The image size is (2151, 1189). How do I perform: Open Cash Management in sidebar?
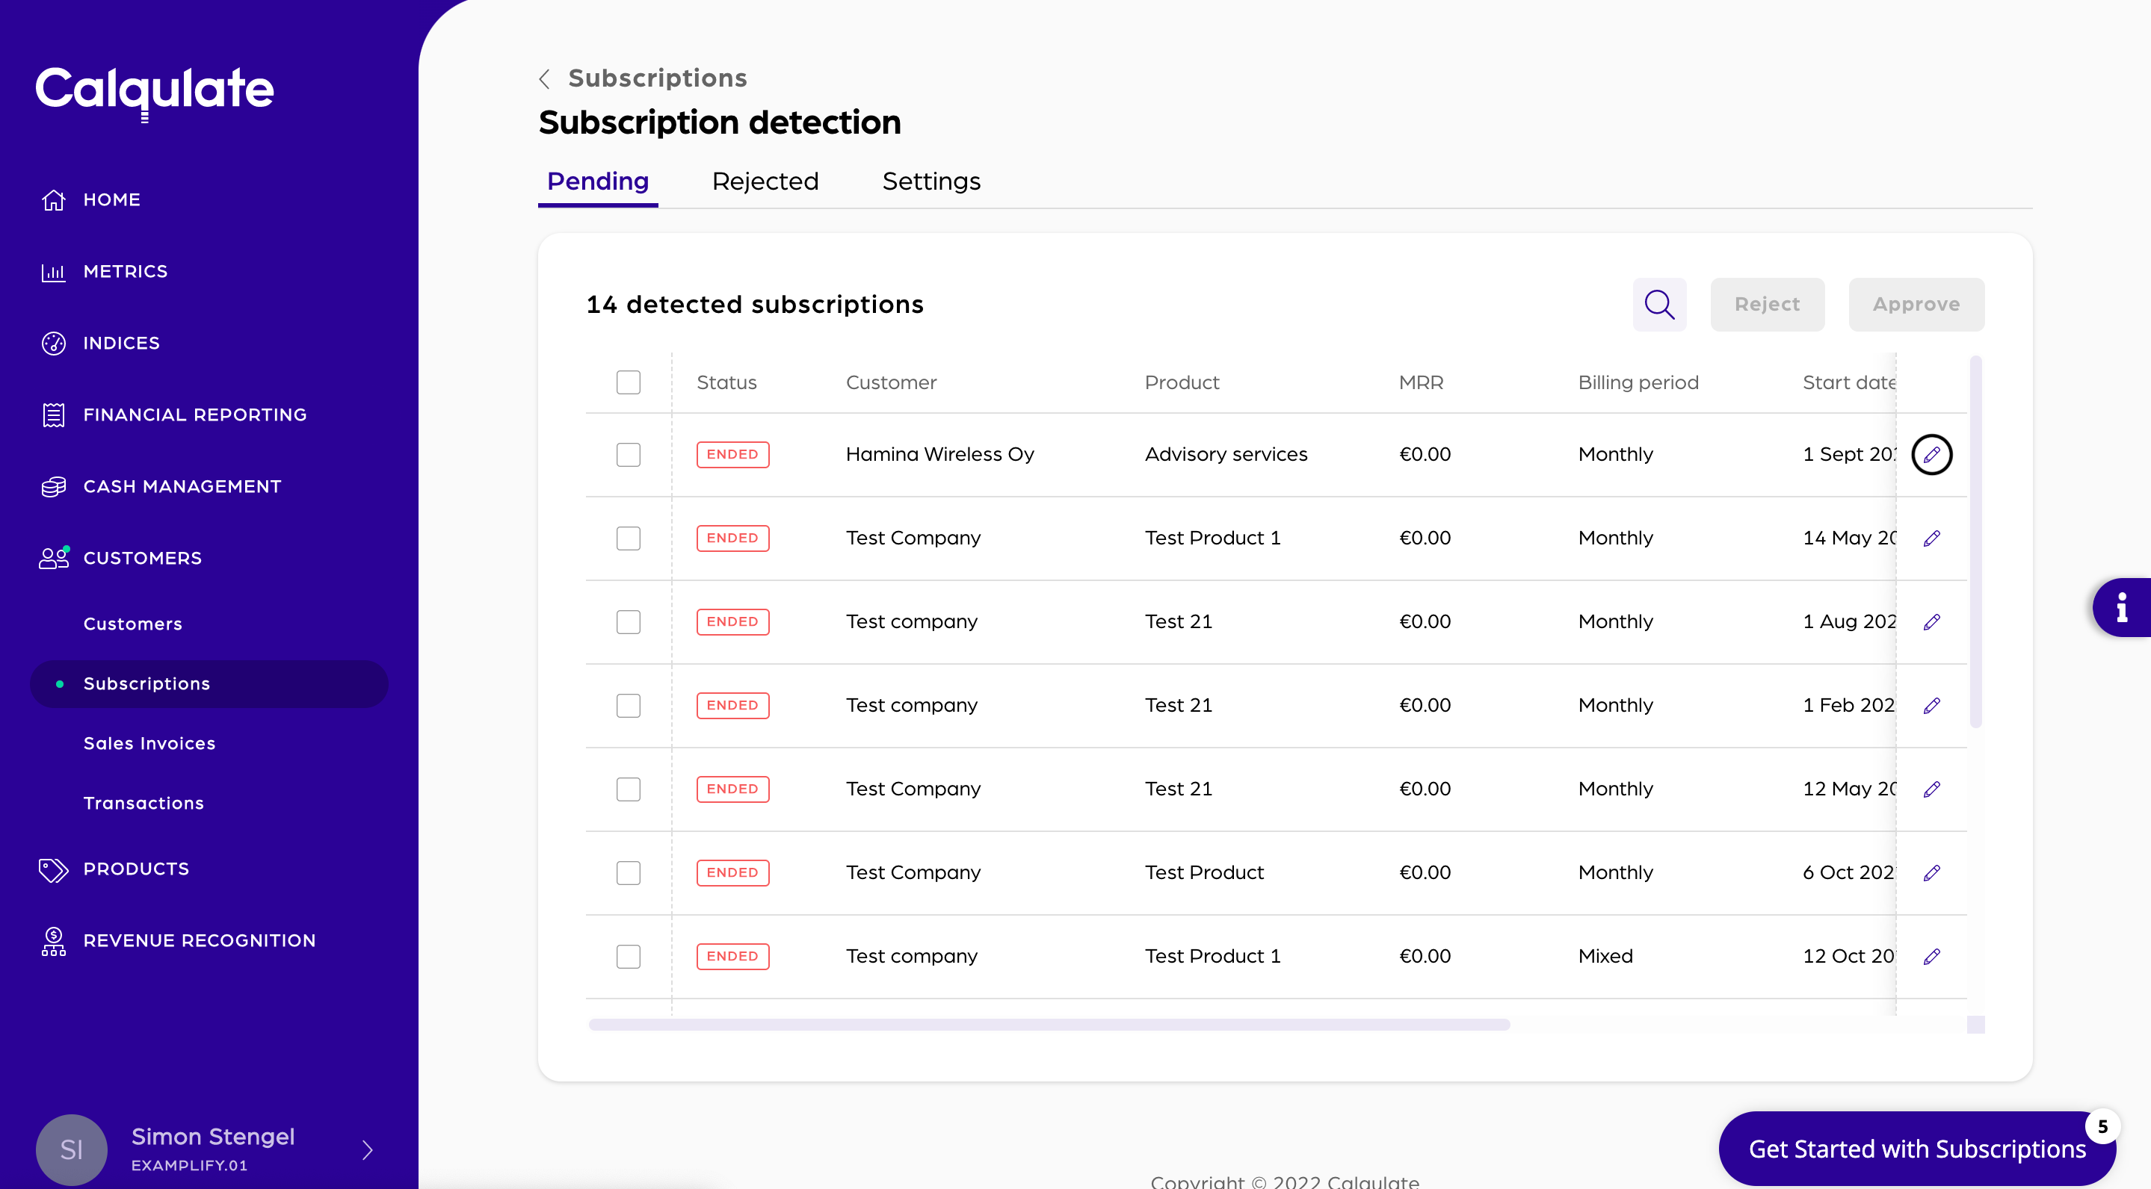coord(181,486)
